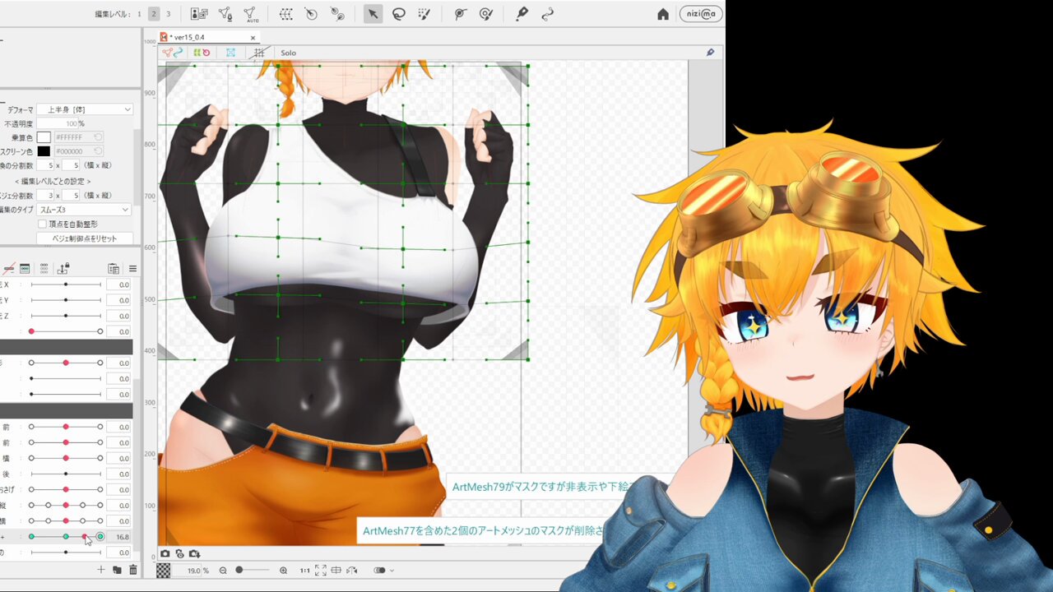Reset the multiply color #FFFFFF
The width and height of the screenshot is (1053, 592).
click(x=98, y=137)
